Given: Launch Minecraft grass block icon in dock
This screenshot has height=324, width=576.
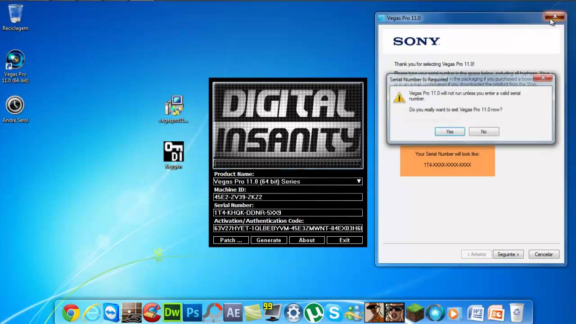Looking at the screenshot, I should click(415, 312).
